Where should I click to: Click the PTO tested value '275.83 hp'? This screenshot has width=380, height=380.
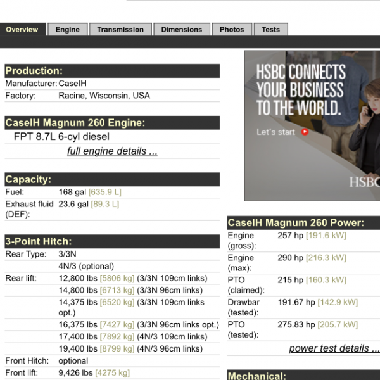click(x=296, y=324)
